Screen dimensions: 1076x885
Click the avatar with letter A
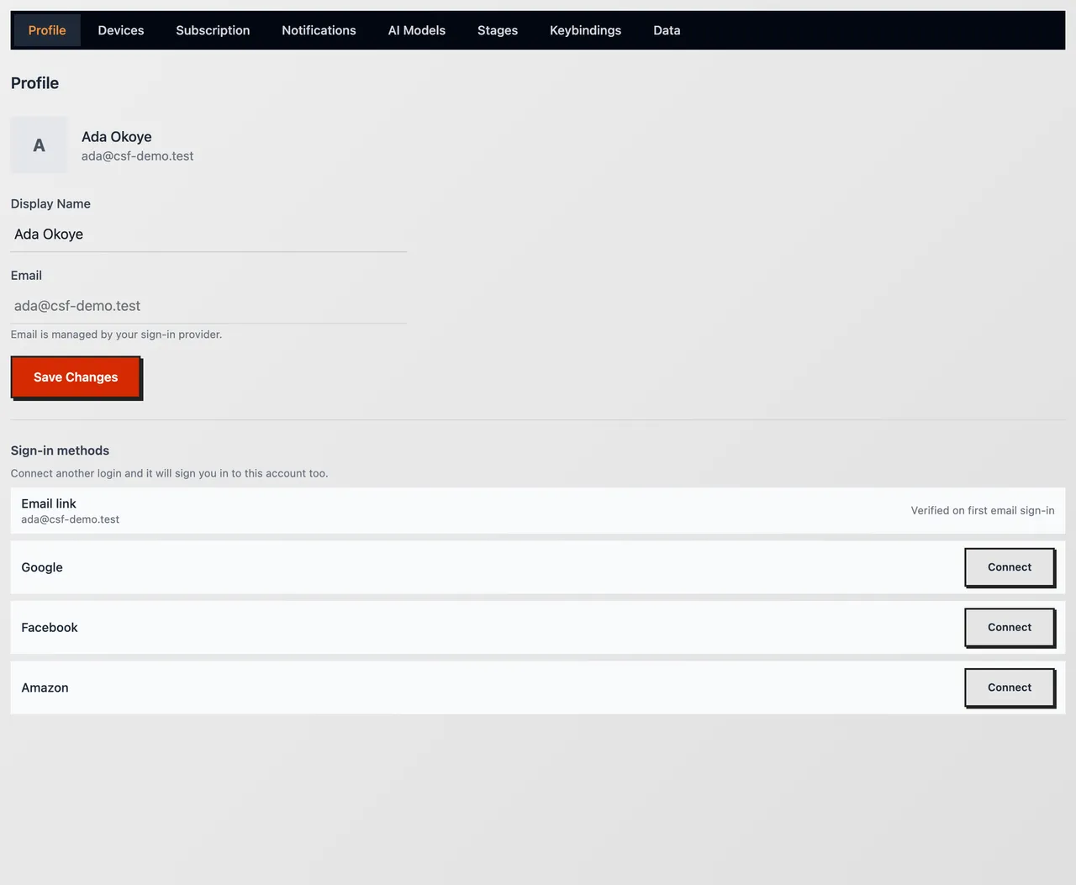[39, 145]
